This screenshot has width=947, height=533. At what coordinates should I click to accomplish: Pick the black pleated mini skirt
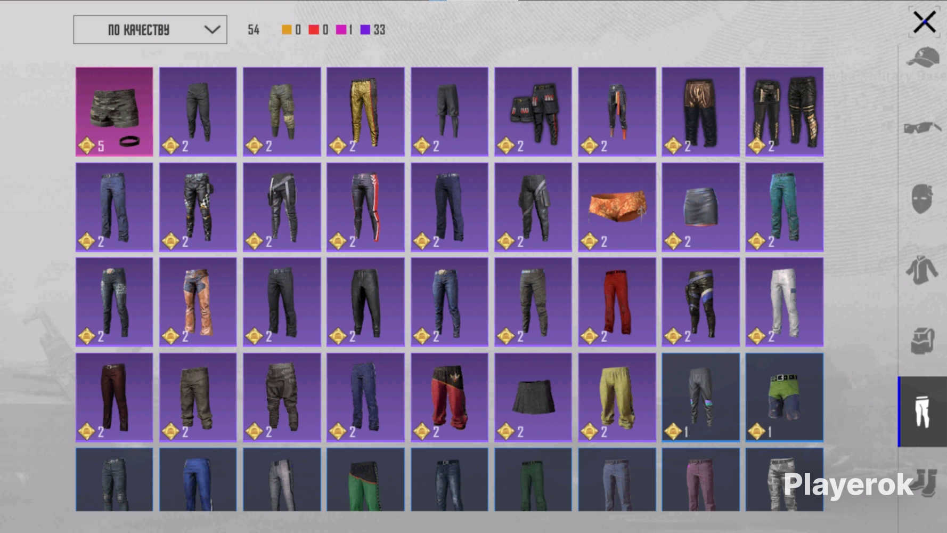tap(533, 397)
